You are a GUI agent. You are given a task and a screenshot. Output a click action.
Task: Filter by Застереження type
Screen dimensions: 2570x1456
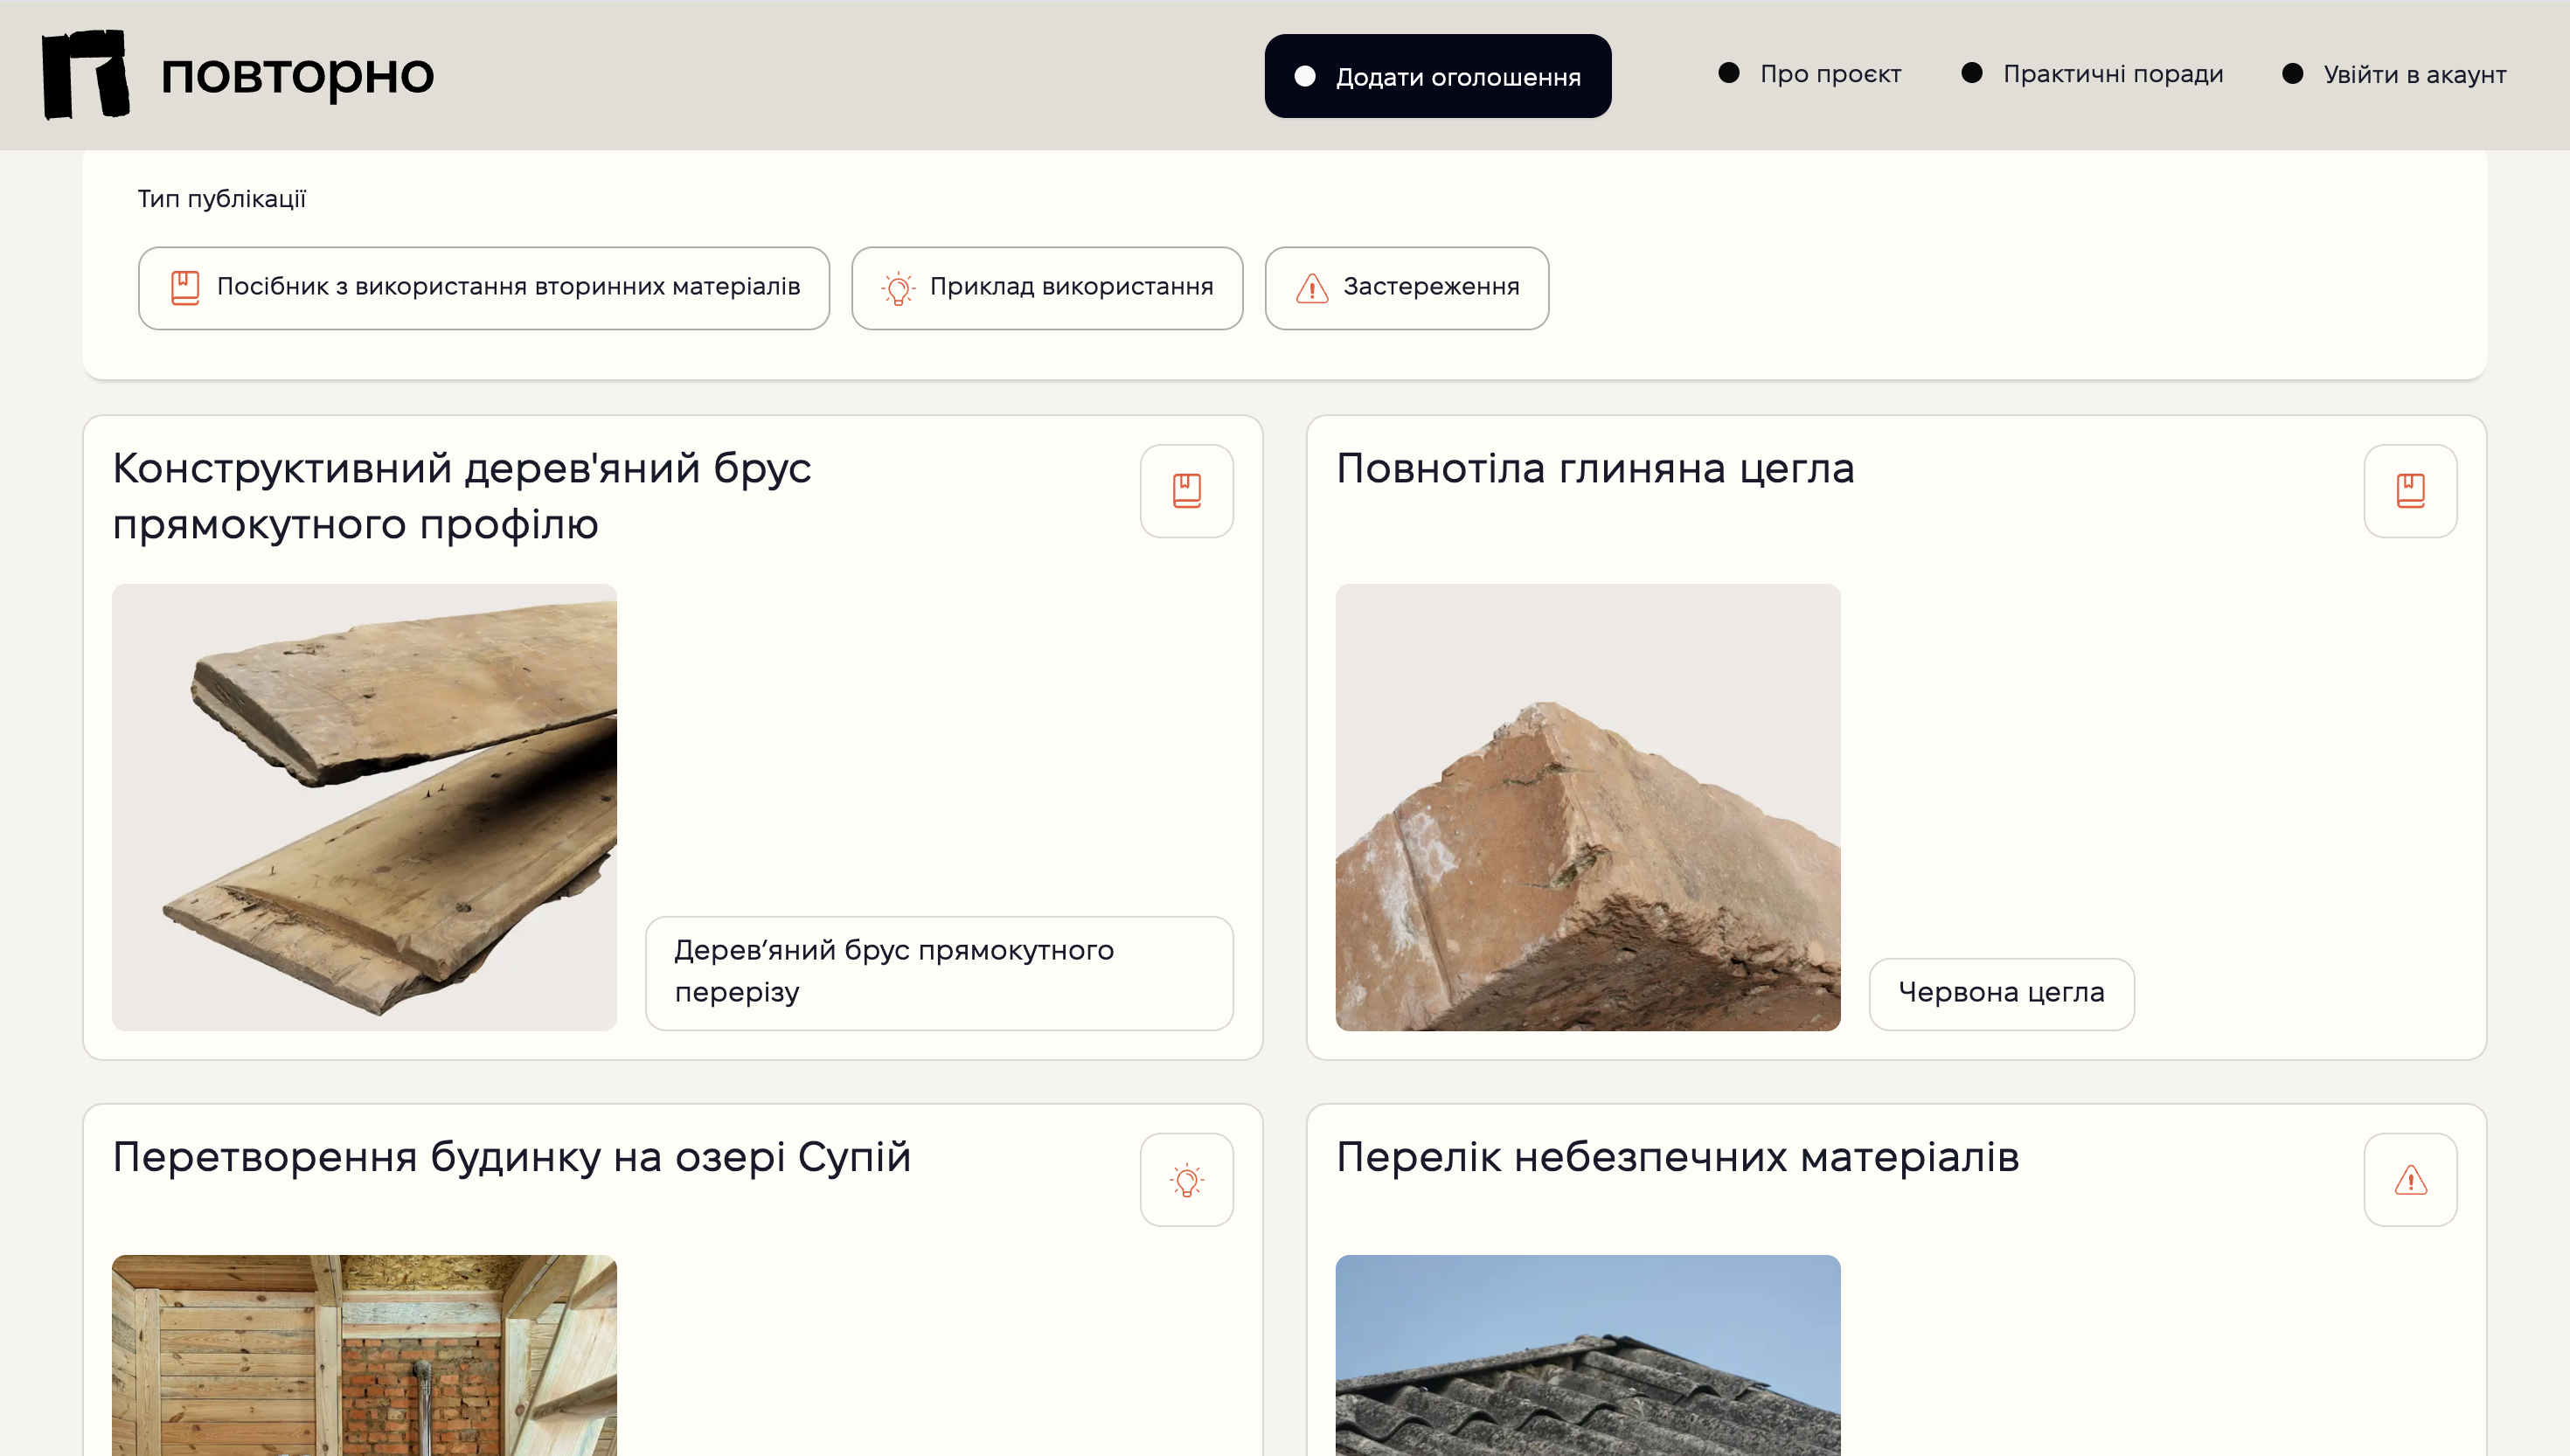pos(1406,288)
